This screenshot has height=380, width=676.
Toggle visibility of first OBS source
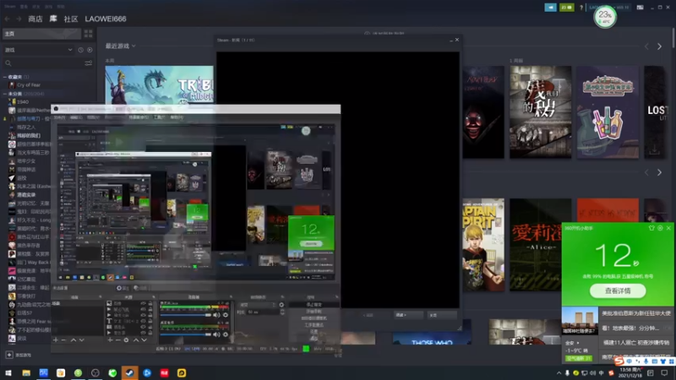(143, 304)
